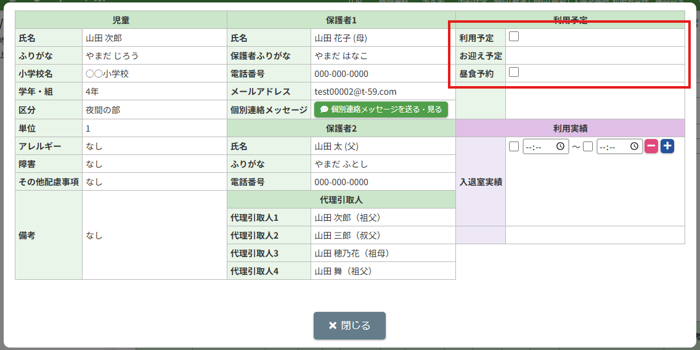Click the child's name in the 児童 section

(x=104, y=38)
